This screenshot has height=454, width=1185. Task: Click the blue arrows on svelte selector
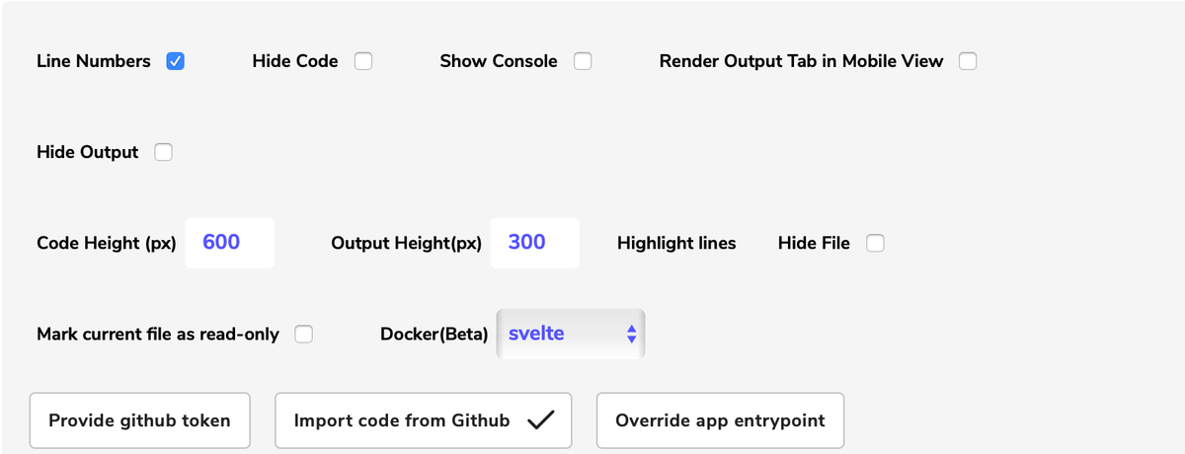(x=632, y=335)
